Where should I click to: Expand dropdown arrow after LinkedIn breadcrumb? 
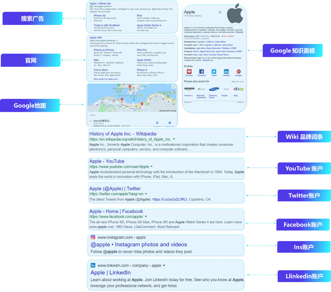coord(164,266)
